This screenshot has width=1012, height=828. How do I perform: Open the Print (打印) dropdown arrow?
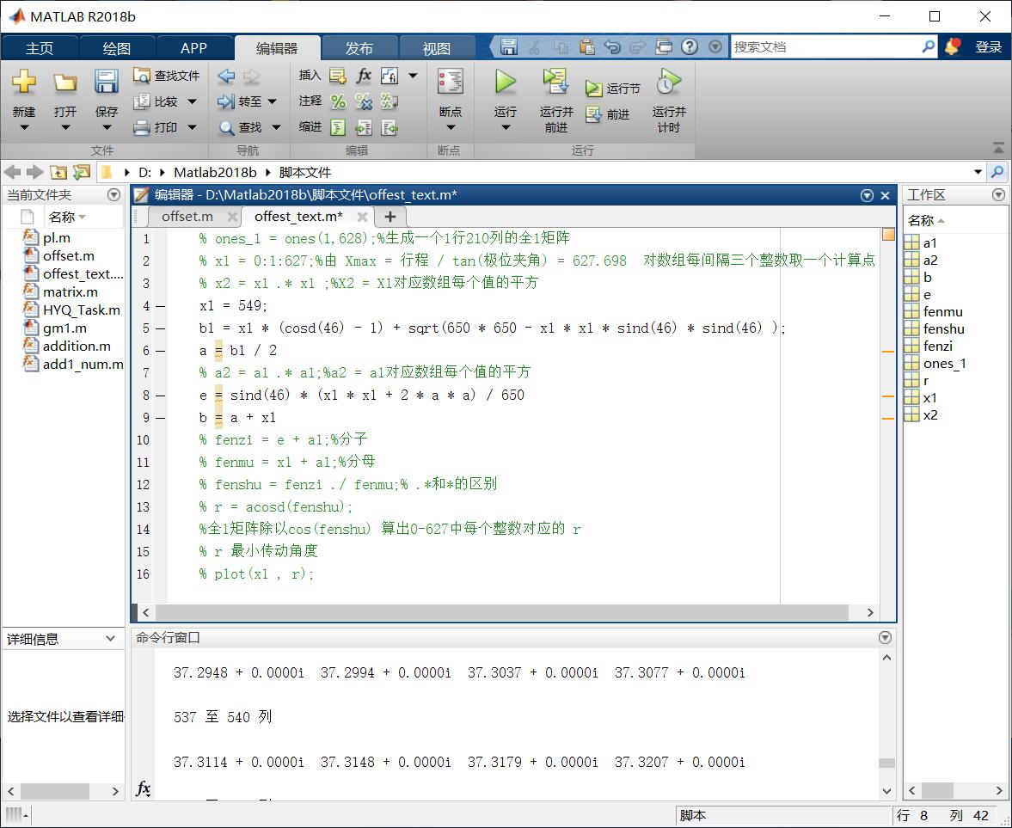pyautogui.click(x=193, y=127)
